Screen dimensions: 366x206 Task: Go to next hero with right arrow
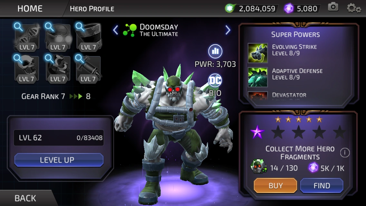[228, 30]
